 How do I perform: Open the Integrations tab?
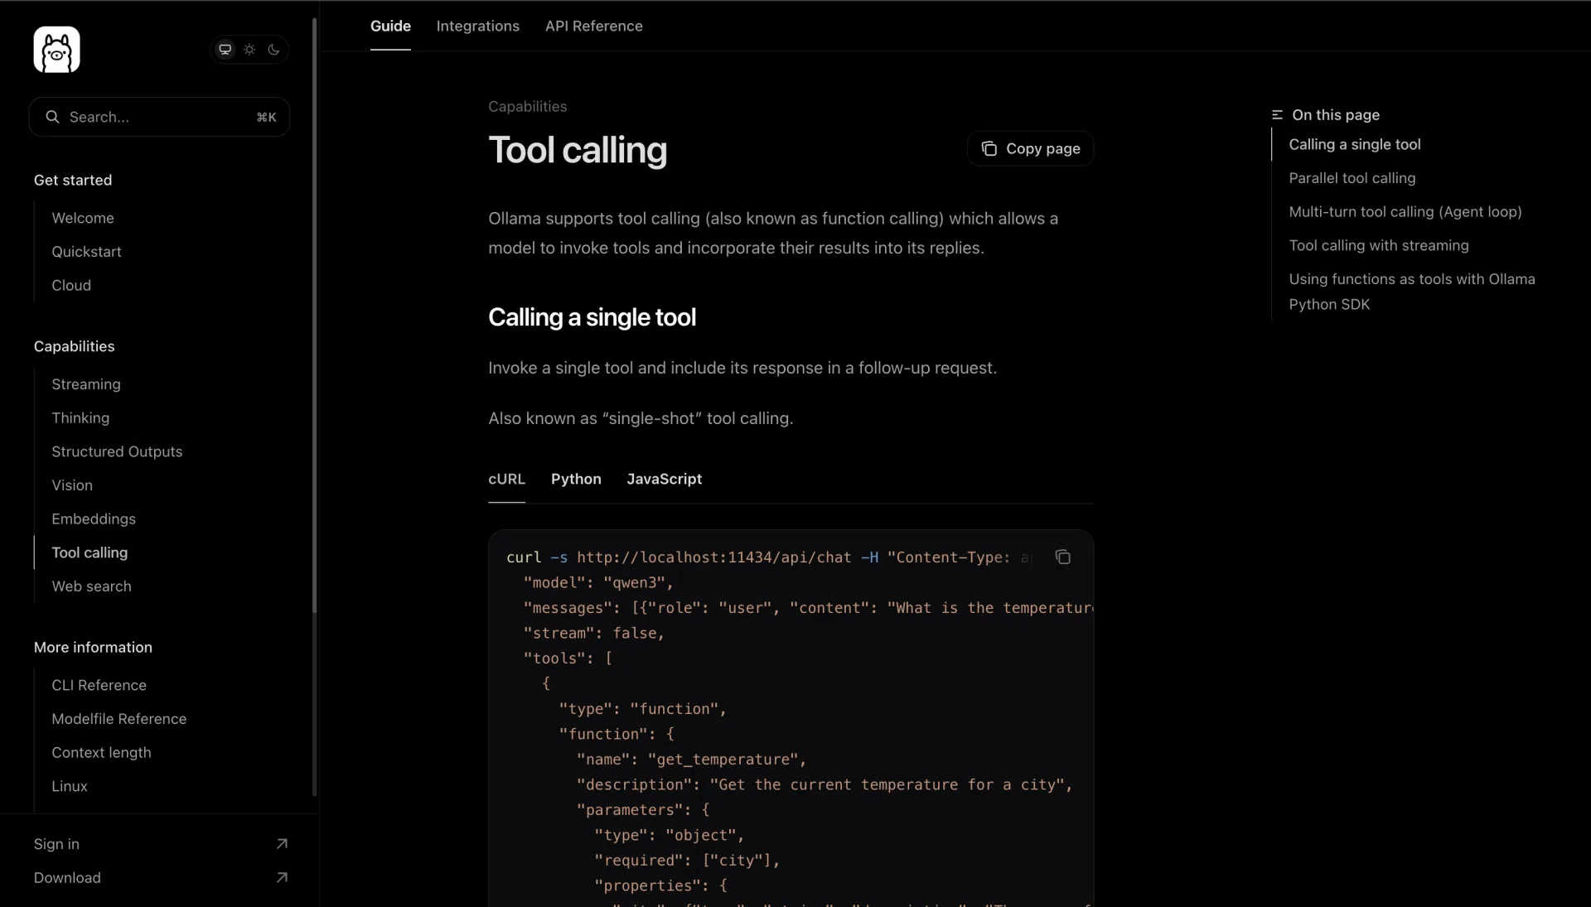pos(478,26)
